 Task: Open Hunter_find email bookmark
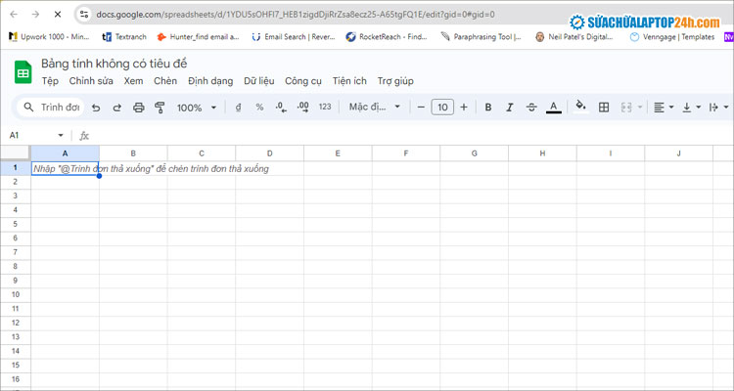pos(198,36)
